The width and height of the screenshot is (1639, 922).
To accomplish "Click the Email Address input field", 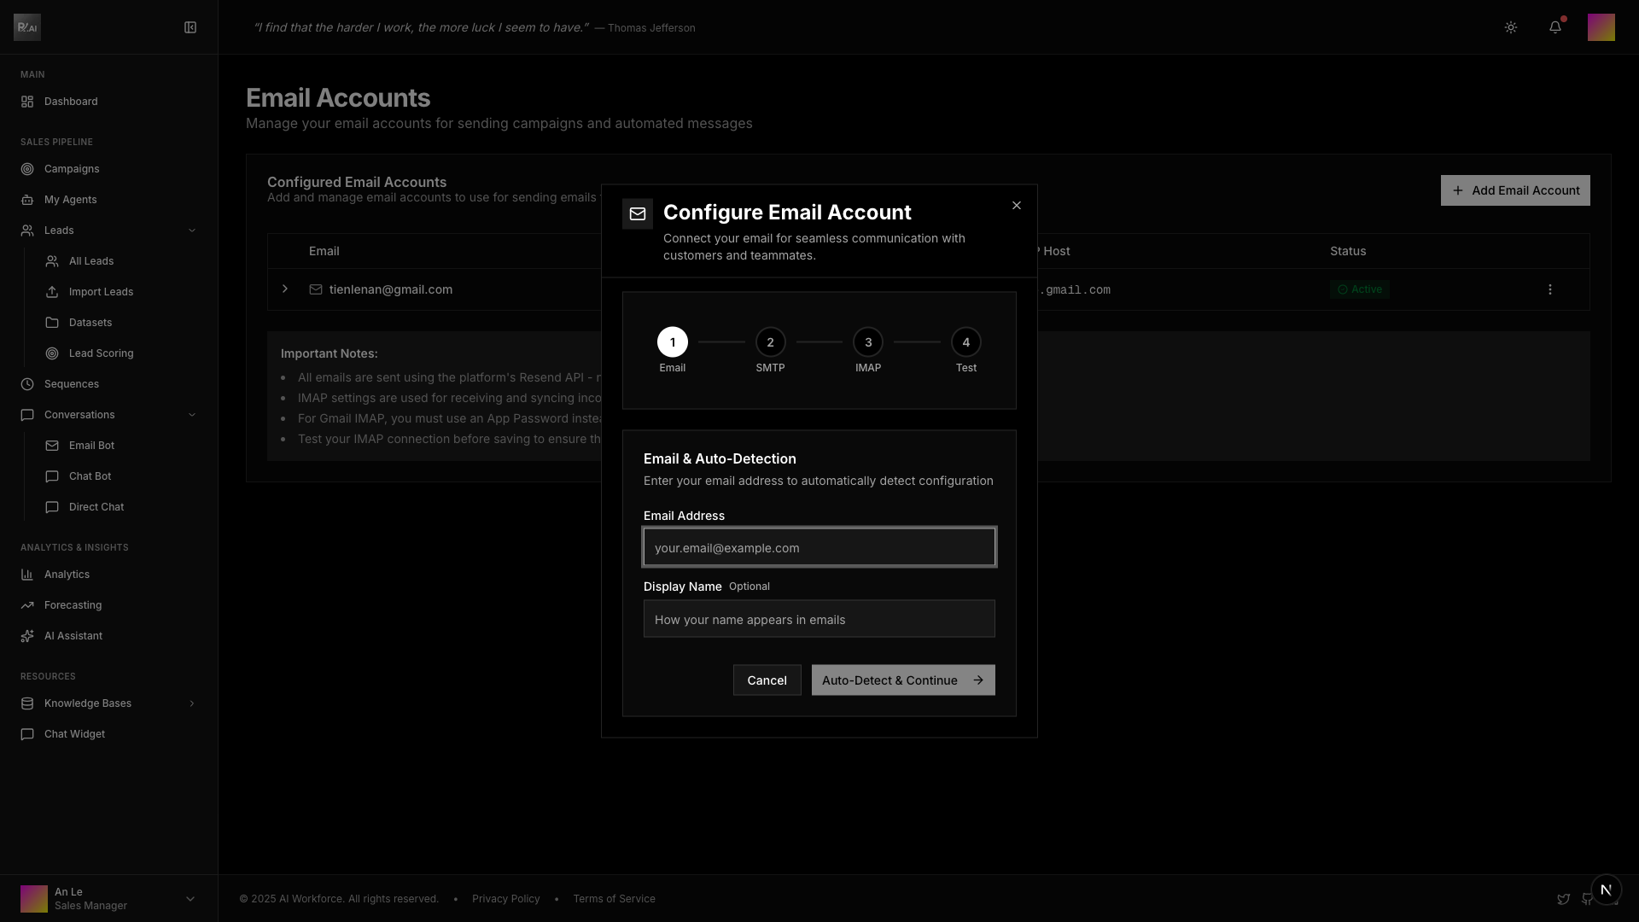I will 819,547.
